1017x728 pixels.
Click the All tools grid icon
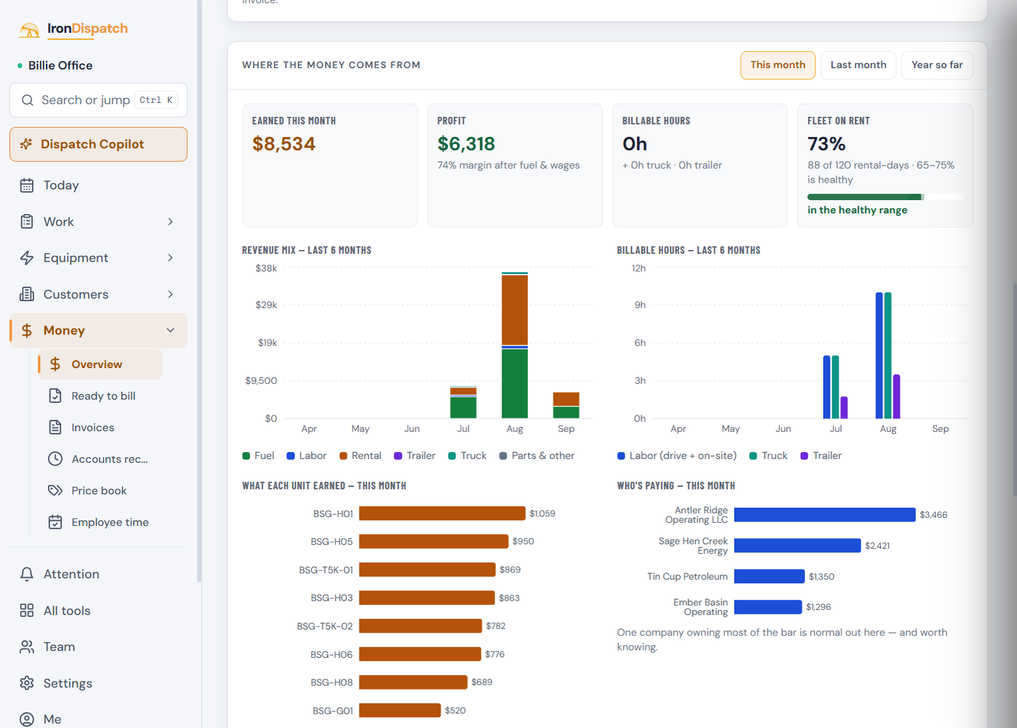point(26,611)
